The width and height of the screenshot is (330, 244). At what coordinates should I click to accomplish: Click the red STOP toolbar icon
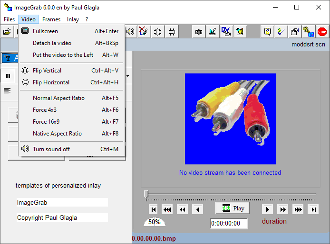(322, 32)
